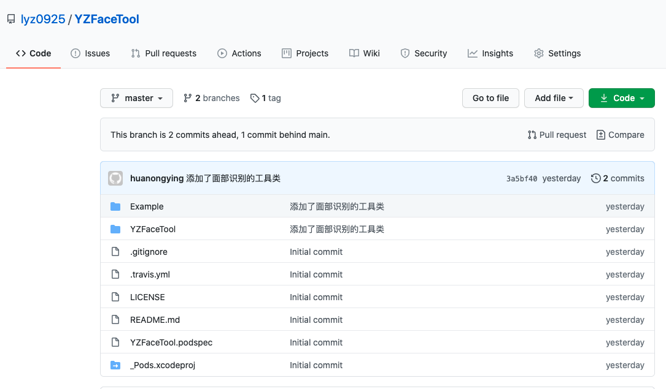Open Initial commit for _Pods.xcodeproj row
Screen dimensions: 666x389
coord(316,365)
